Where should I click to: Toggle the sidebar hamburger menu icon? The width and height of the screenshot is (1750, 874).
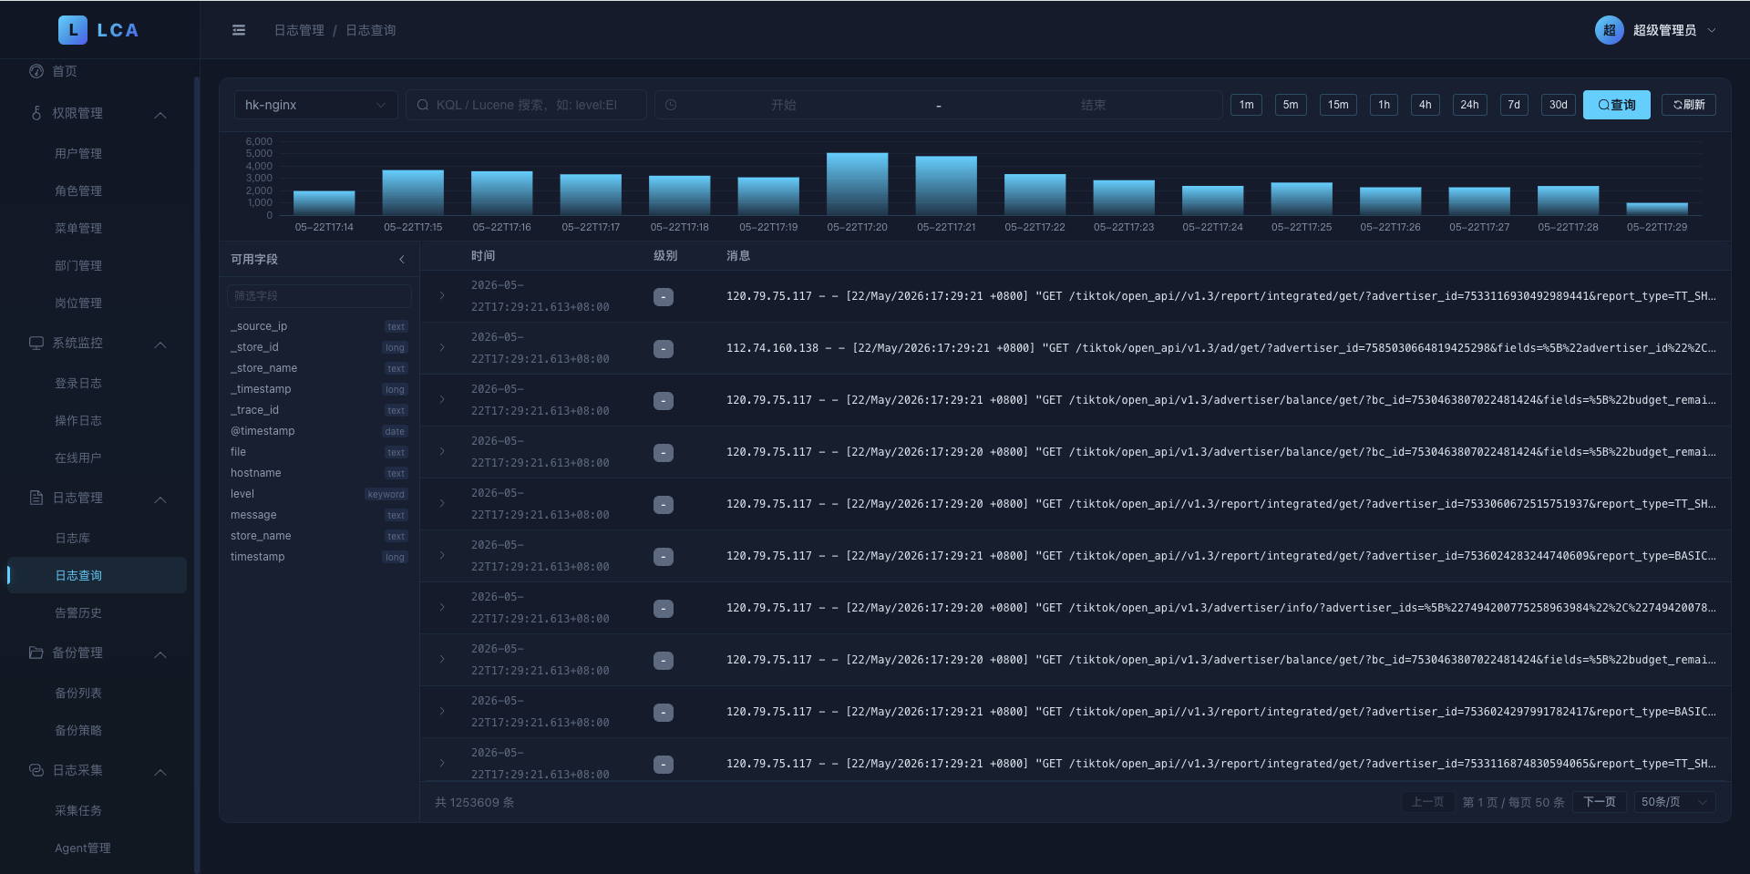[x=239, y=30]
